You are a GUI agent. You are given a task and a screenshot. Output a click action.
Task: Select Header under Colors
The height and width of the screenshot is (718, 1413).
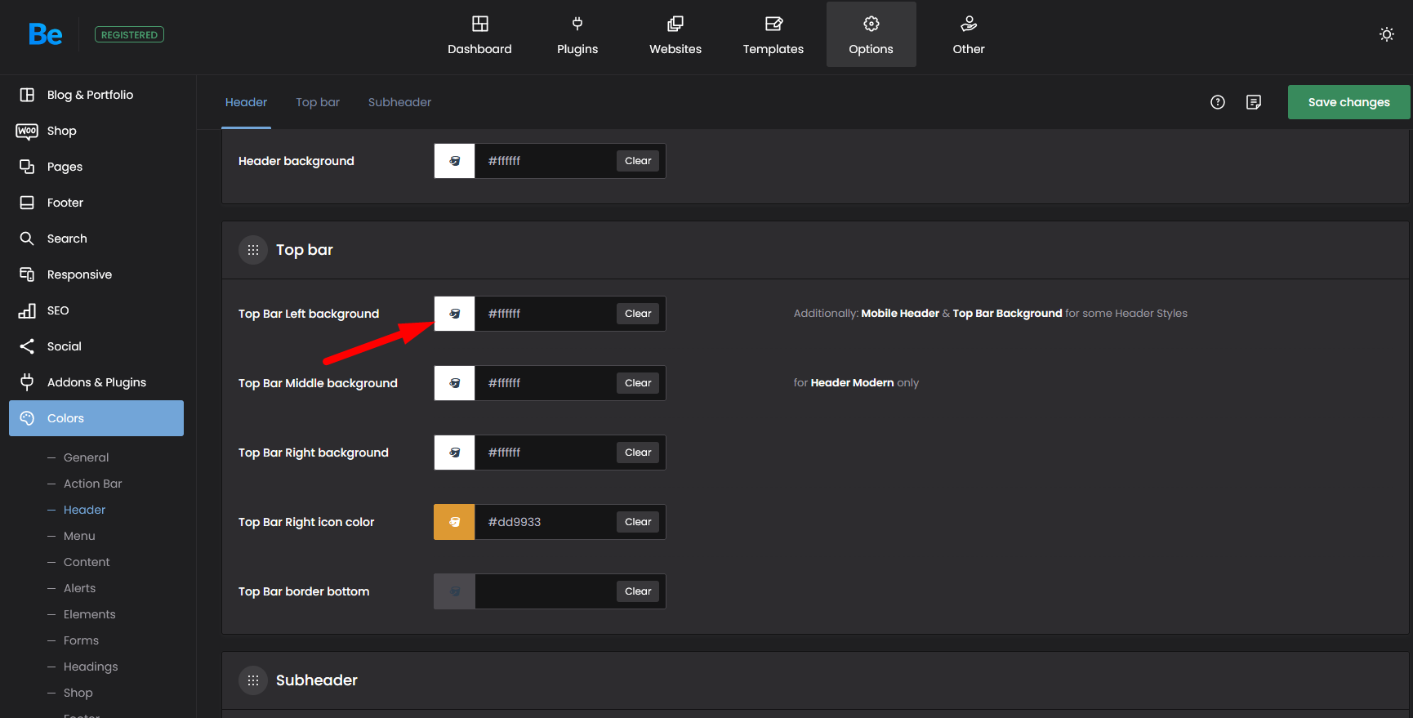tap(84, 510)
